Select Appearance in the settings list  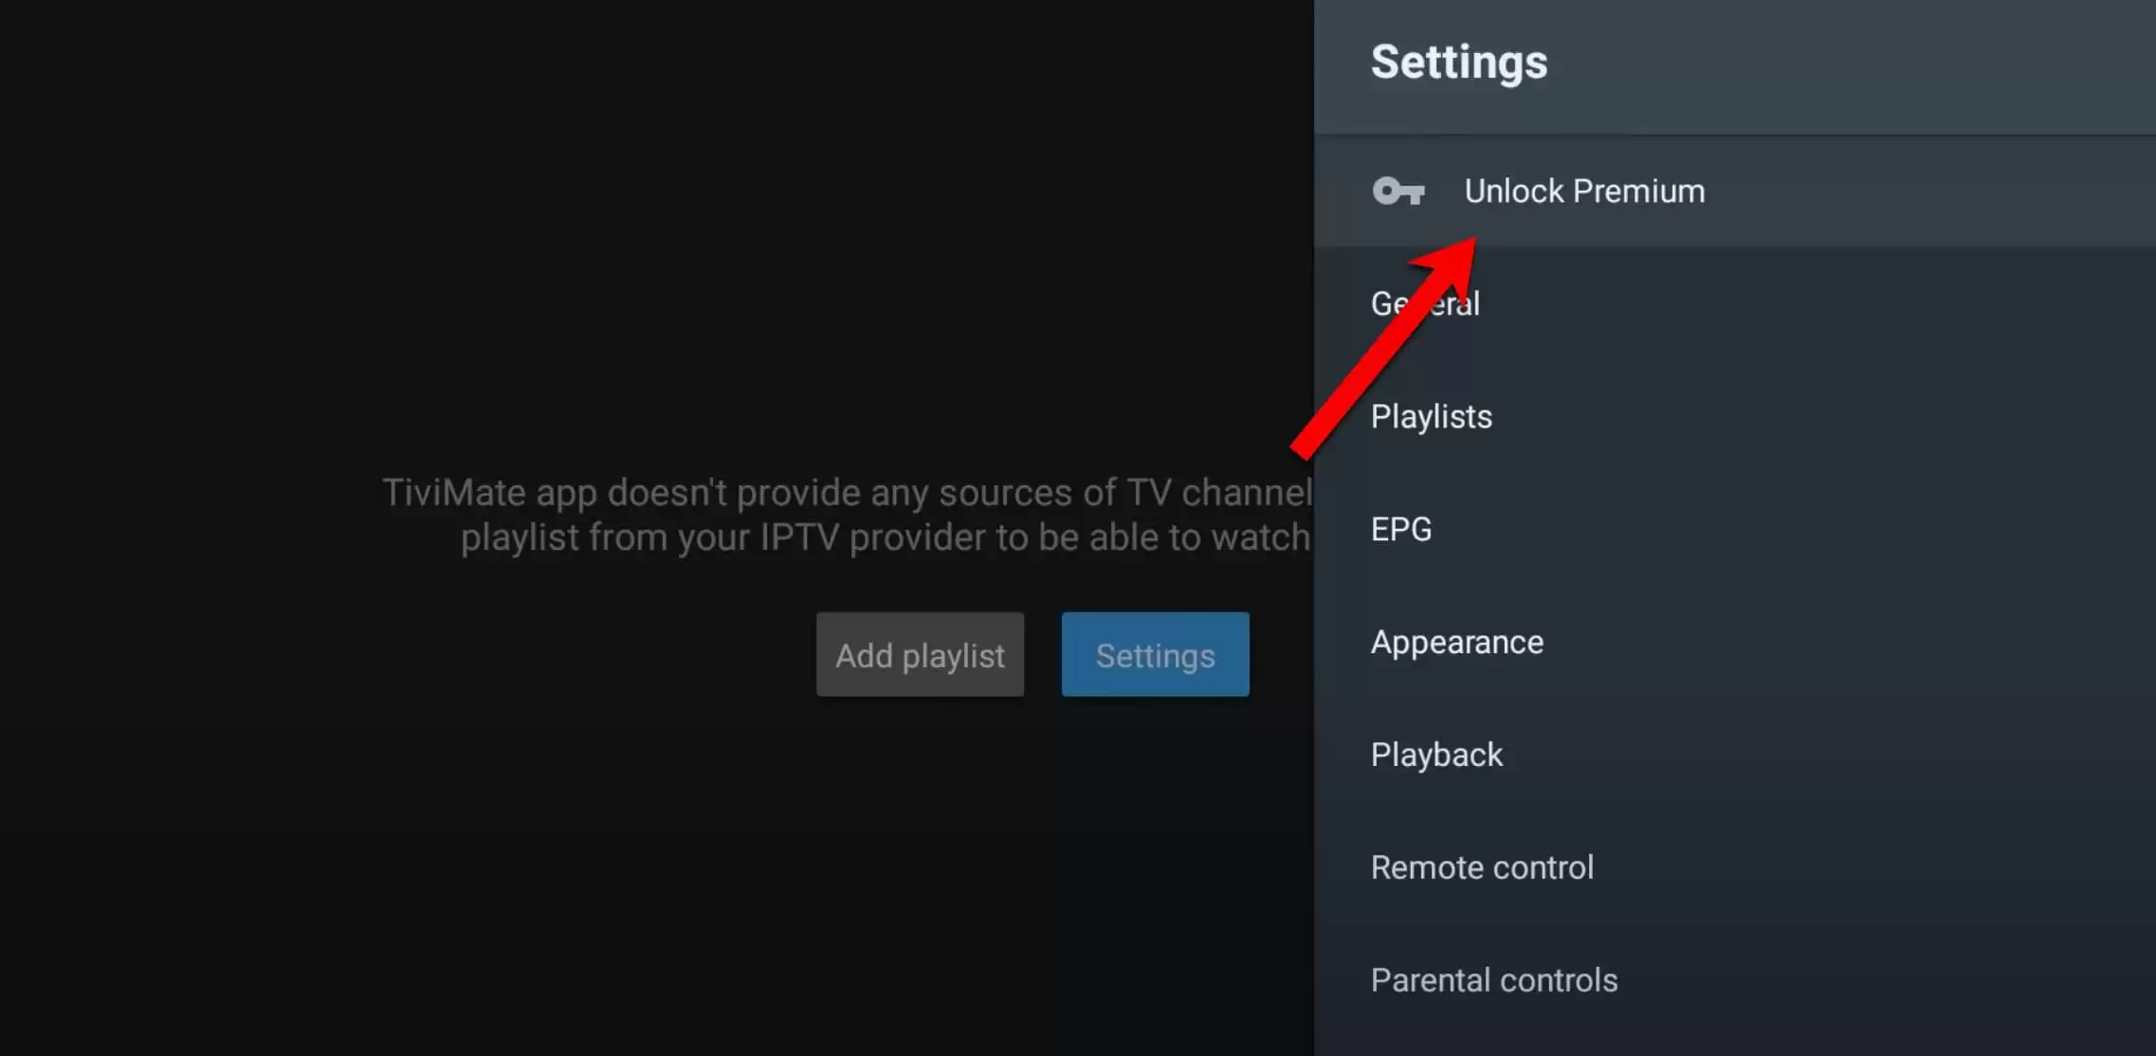click(1456, 643)
